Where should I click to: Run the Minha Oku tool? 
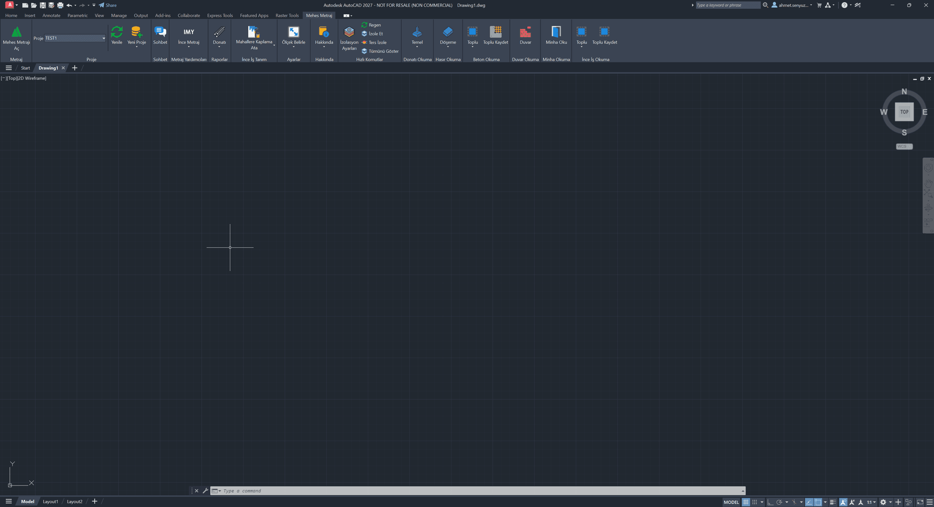(x=556, y=35)
